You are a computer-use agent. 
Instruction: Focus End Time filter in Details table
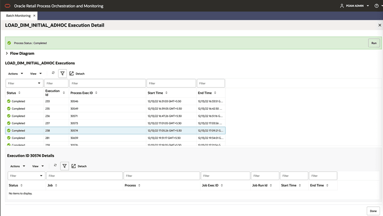click(323, 176)
